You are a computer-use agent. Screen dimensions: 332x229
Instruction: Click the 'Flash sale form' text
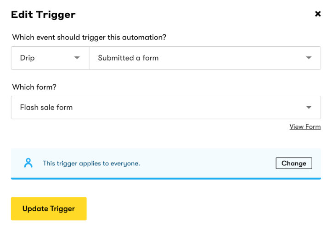point(46,107)
